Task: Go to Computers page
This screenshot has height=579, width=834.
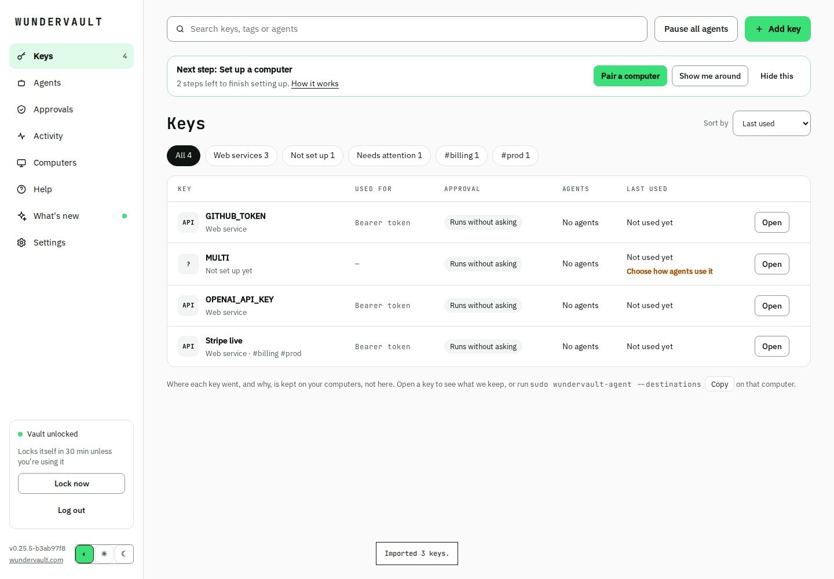Action: coord(71,163)
